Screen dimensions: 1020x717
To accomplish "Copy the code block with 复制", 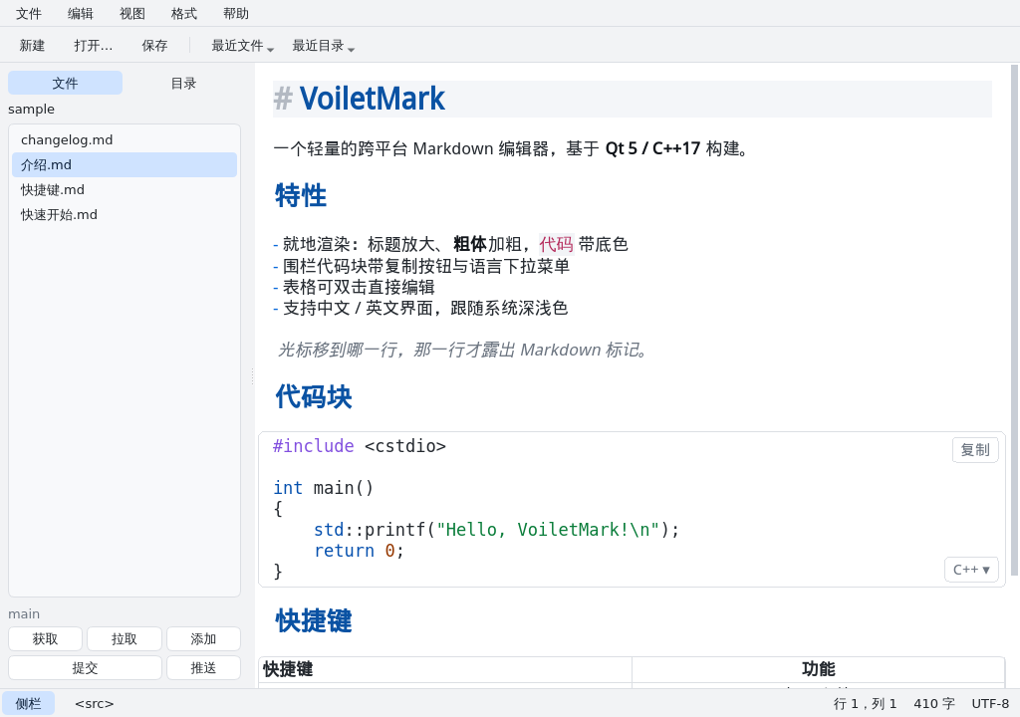I will coord(975,449).
